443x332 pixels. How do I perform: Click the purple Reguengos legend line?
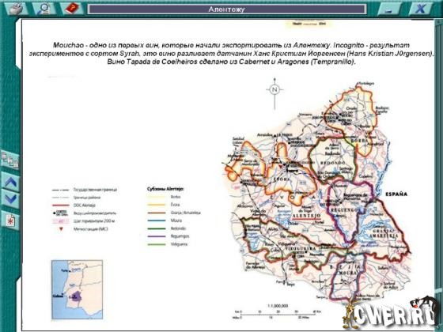[x=157, y=236]
